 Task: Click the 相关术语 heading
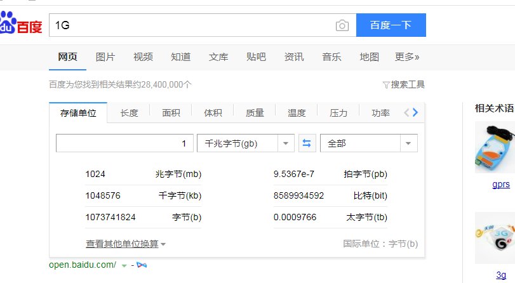point(494,108)
